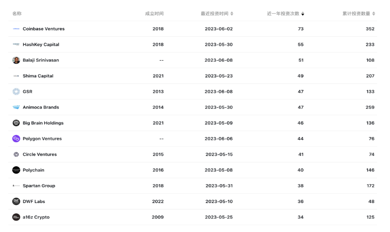
Task: Click the Spartan Group logo icon
Action: point(16,186)
